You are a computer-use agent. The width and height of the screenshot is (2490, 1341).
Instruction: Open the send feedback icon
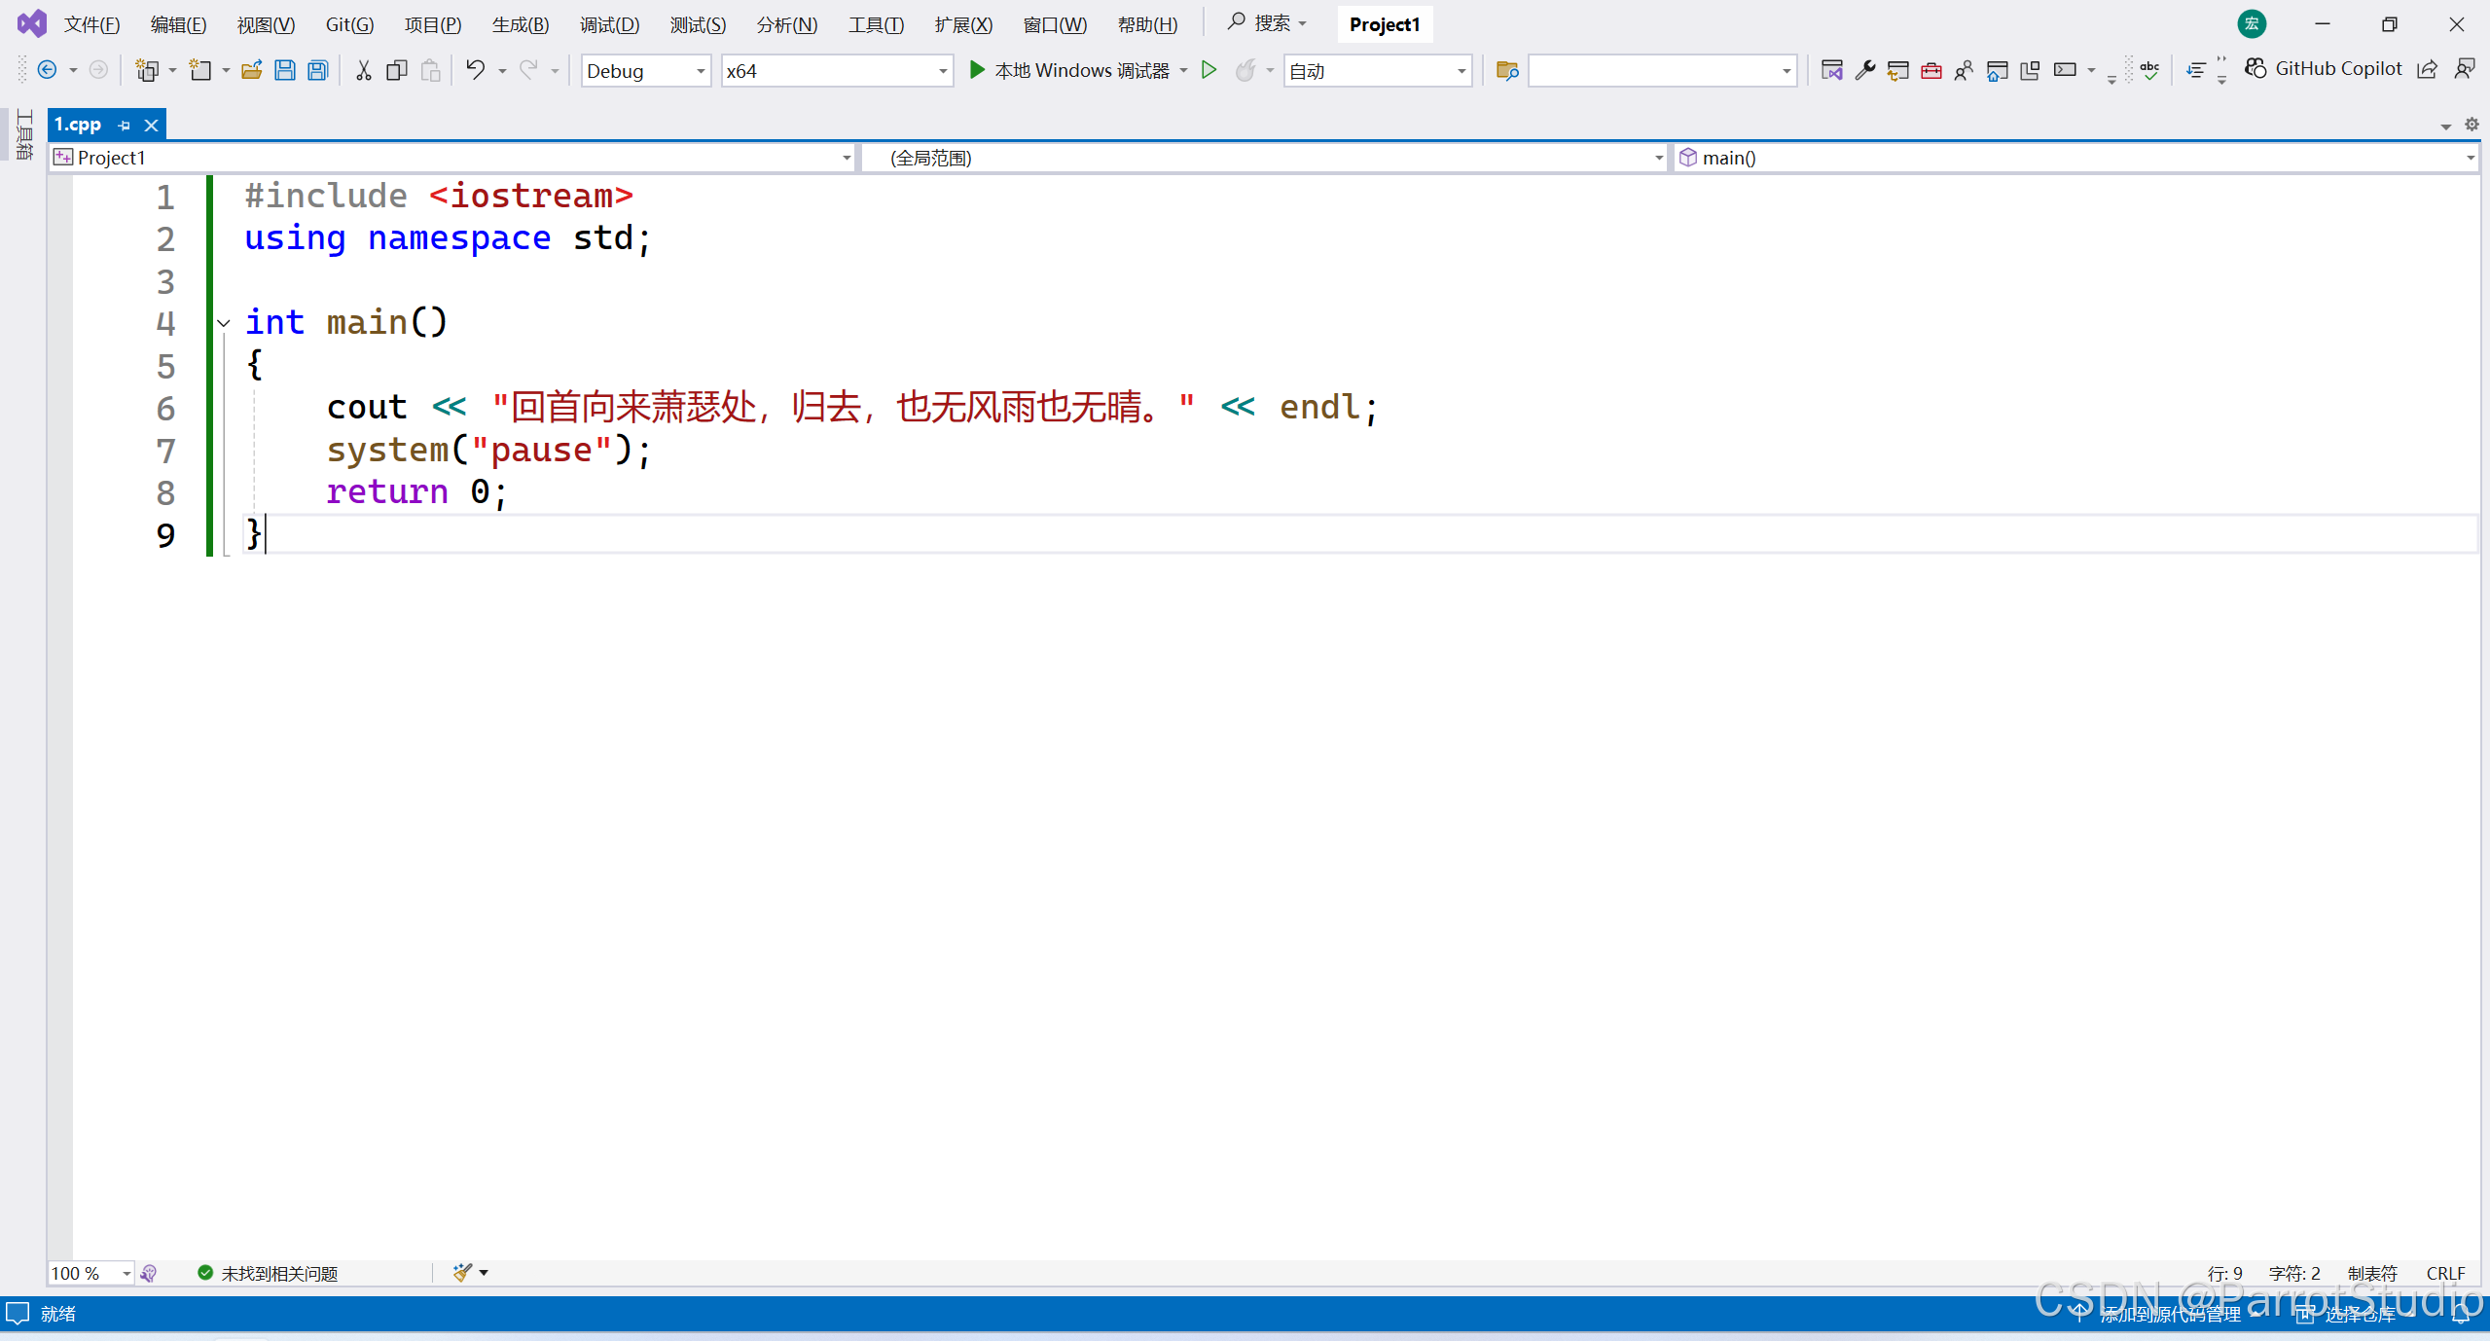(2464, 68)
